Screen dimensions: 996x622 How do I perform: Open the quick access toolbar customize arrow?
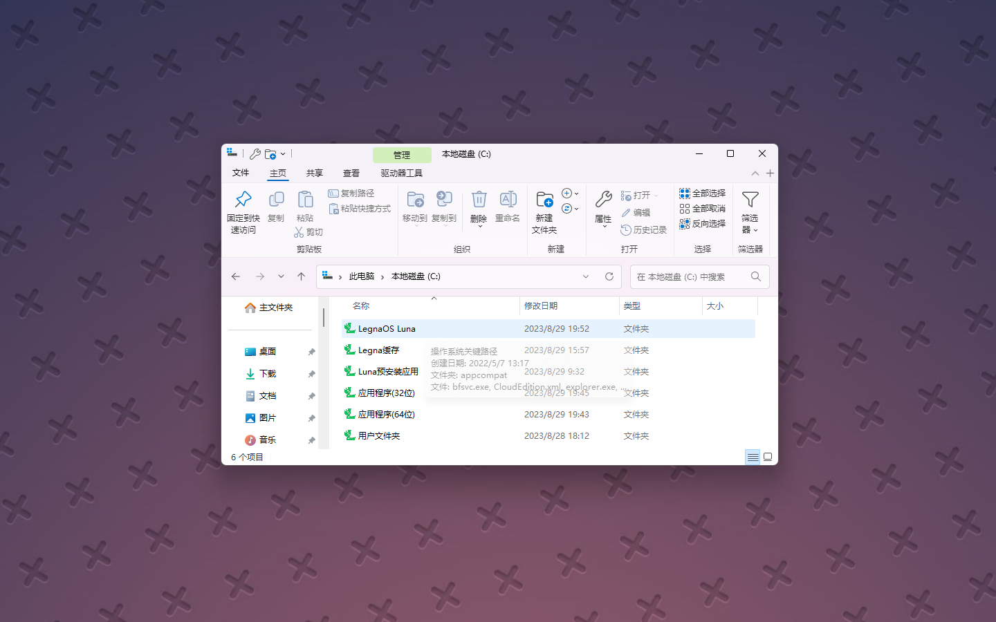283,154
